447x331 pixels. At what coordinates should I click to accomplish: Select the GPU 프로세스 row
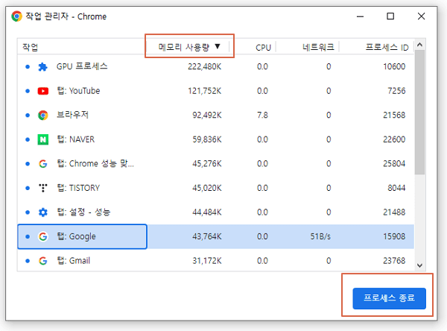tap(216, 67)
